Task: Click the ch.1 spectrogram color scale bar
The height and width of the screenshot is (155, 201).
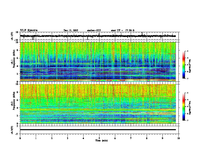Action: coord(183,65)
